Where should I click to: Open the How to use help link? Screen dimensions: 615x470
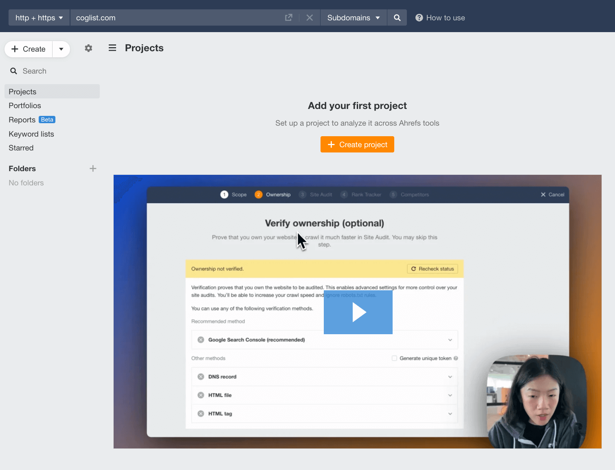440,17
